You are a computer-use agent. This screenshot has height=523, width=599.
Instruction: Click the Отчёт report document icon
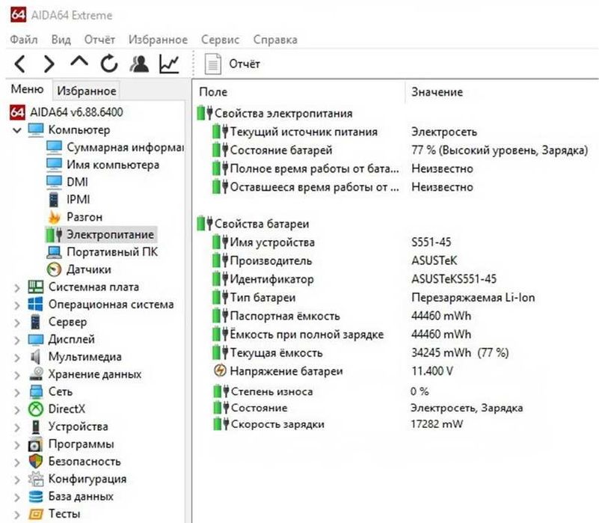[213, 64]
